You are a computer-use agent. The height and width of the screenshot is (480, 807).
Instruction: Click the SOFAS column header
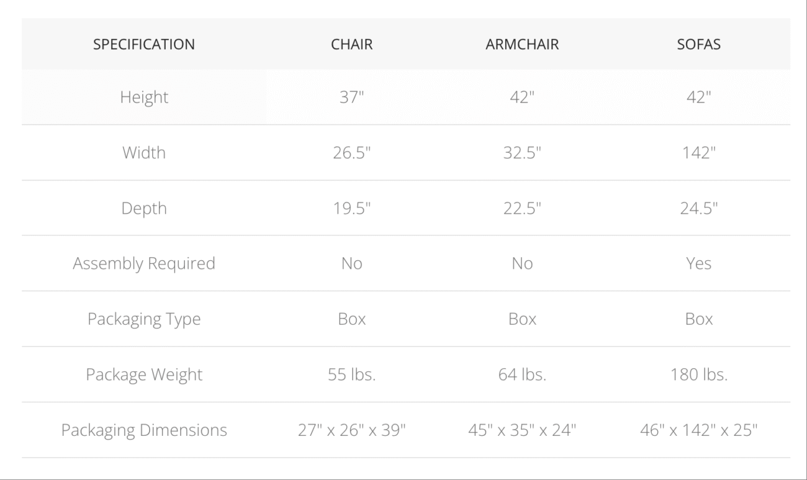click(698, 45)
